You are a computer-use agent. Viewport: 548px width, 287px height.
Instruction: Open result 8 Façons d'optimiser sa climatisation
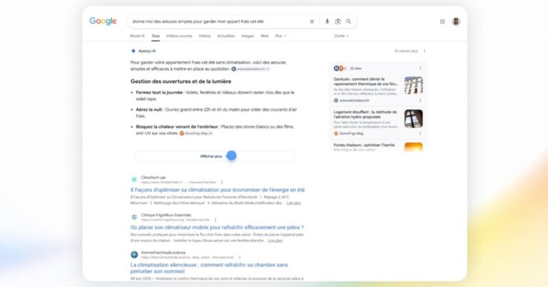pos(218,190)
